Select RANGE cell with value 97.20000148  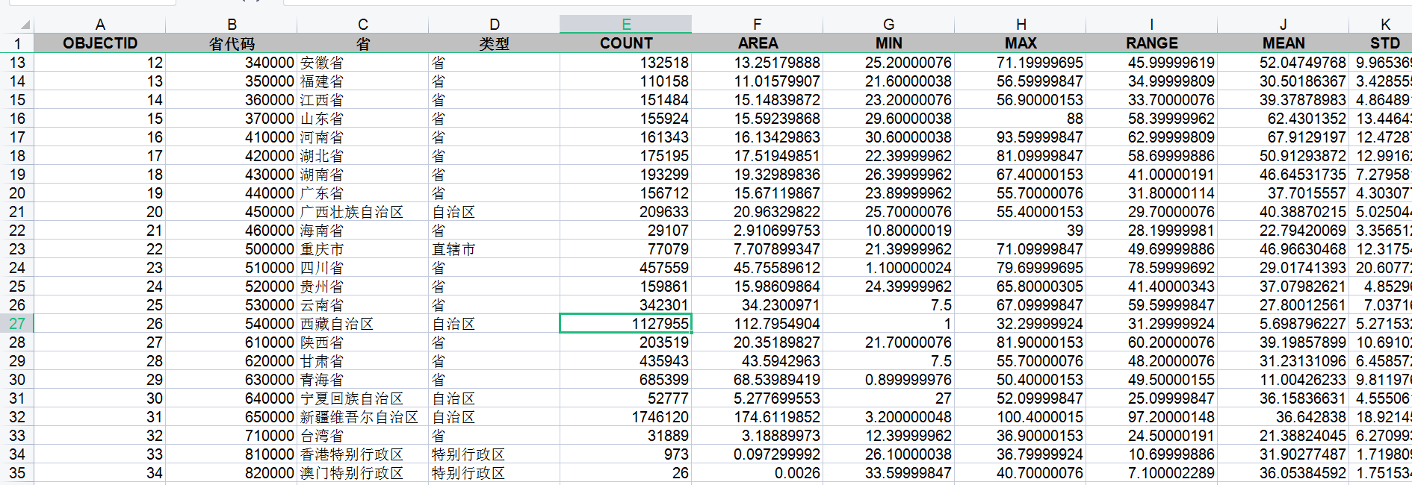pyautogui.click(x=1152, y=417)
